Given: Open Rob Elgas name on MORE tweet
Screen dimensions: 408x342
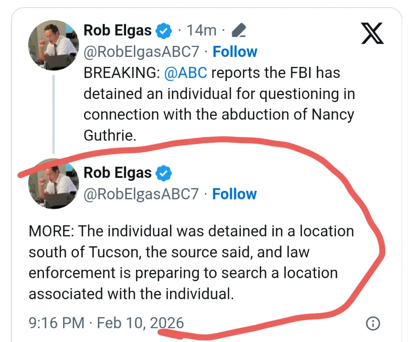Looking at the screenshot, I should (118, 173).
